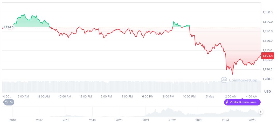This screenshot has height=123, width=278.
Task: Click the range navigator pause-style handle
Action: (261, 112)
